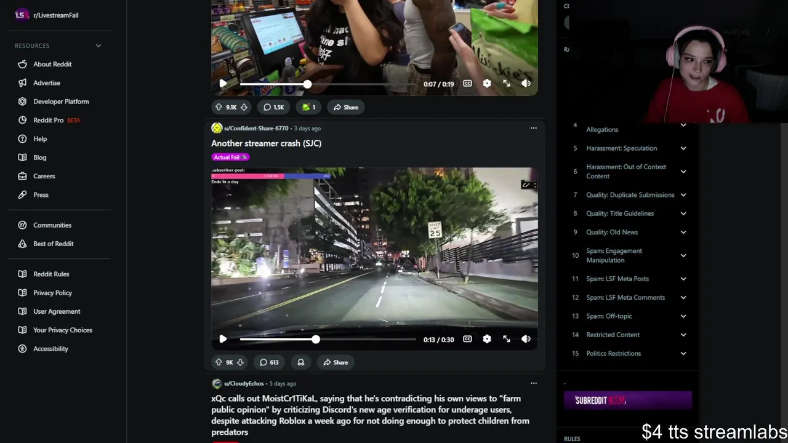Click the User Agreement icon

pos(23,311)
